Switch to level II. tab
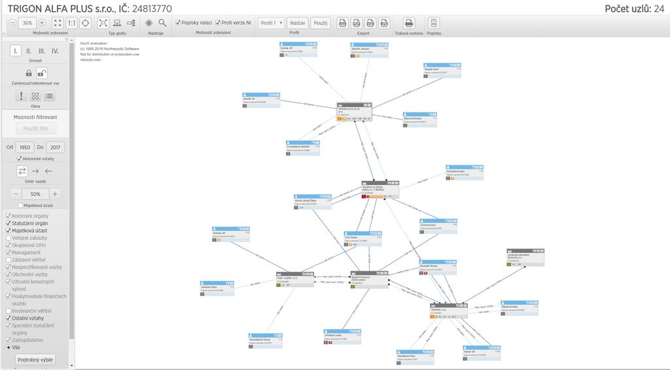The image size is (670, 370). tap(29, 51)
